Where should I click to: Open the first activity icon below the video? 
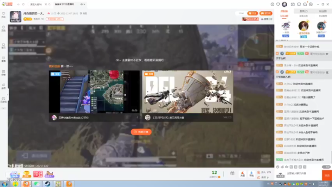tap(15, 174)
